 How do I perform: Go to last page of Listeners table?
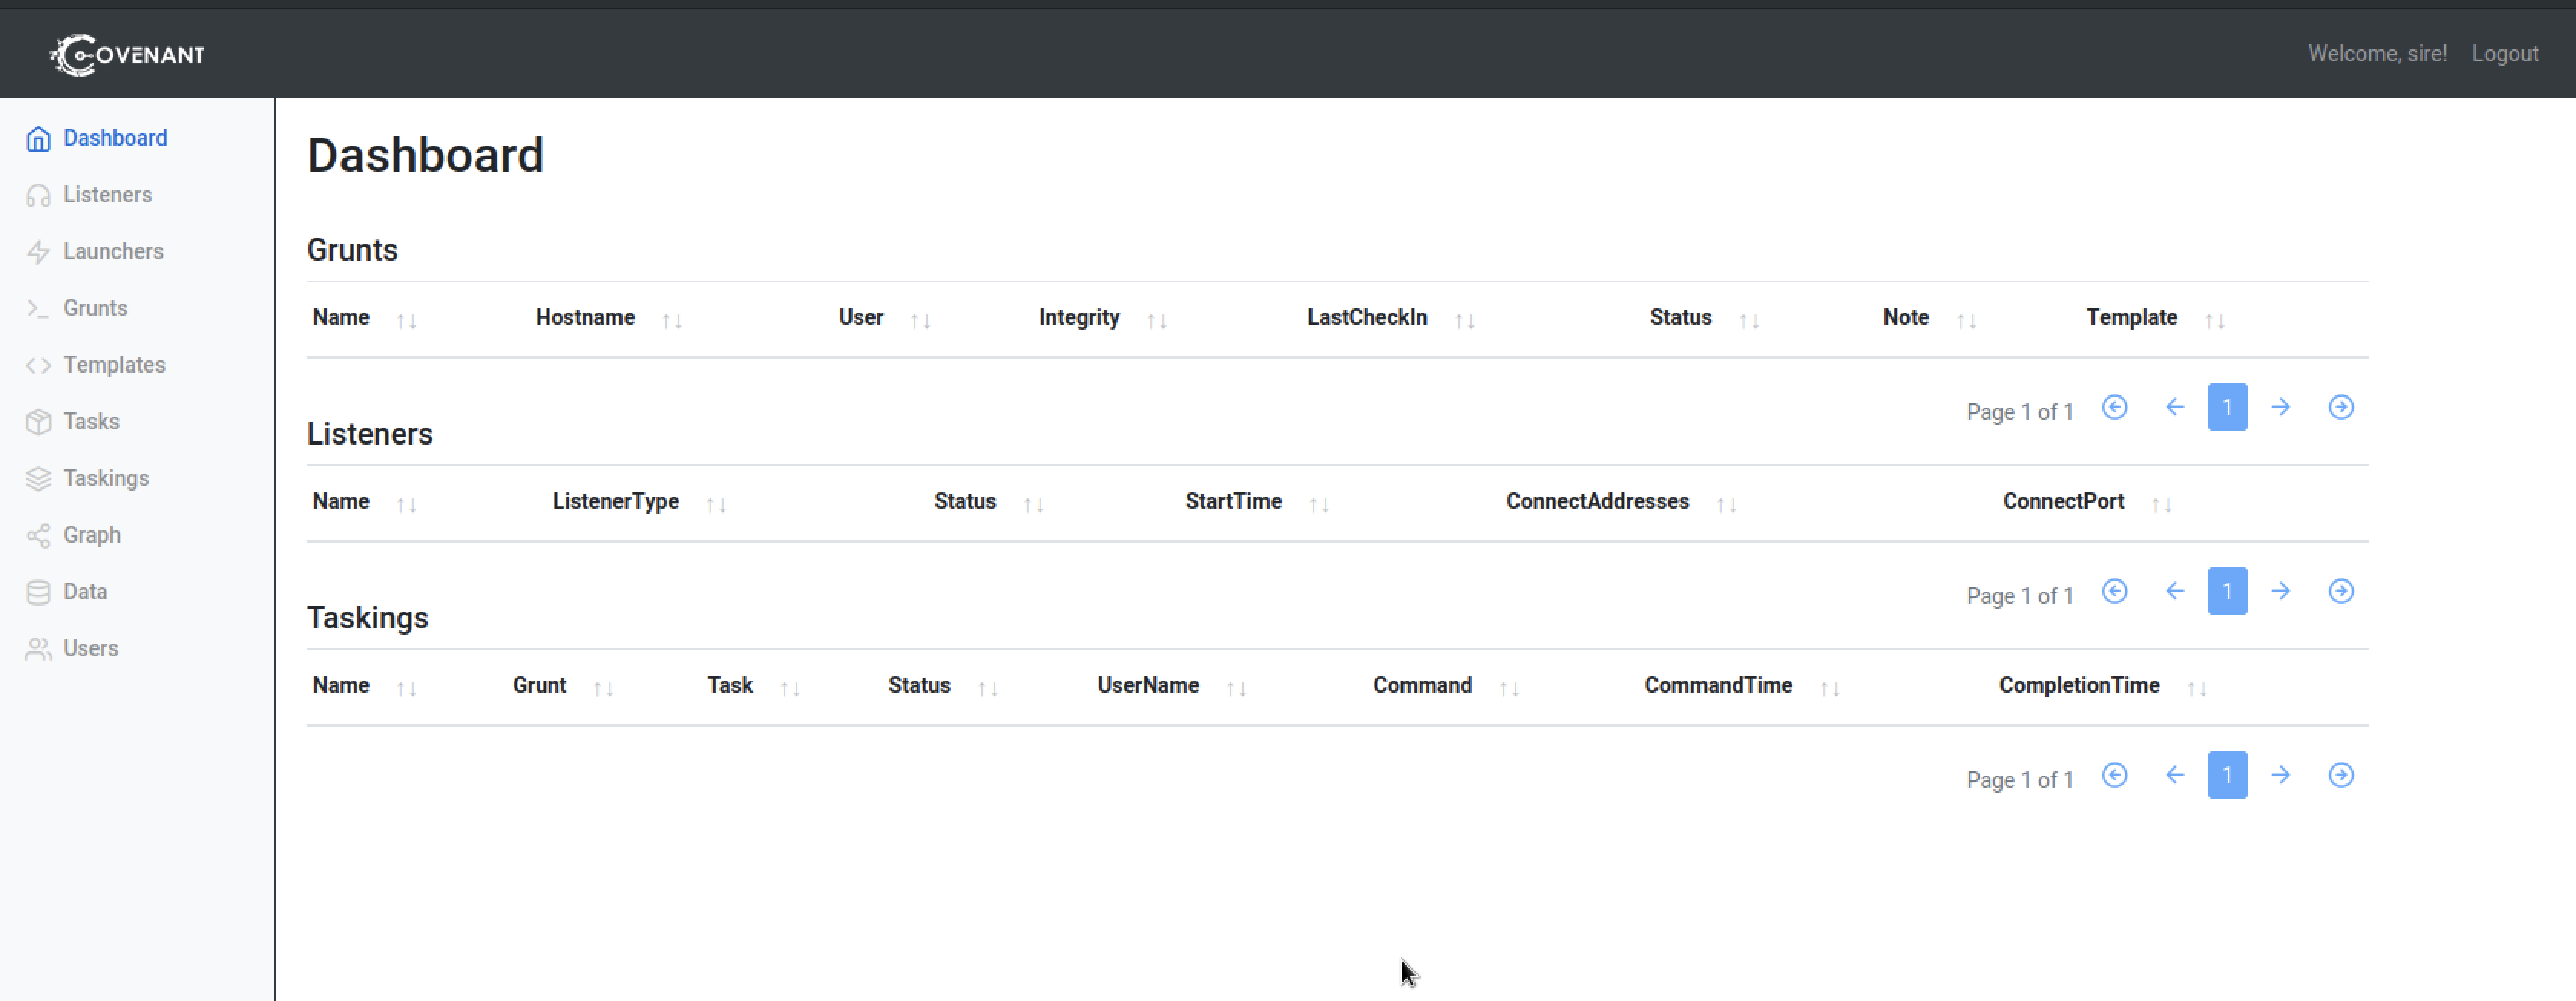coord(2341,591)
